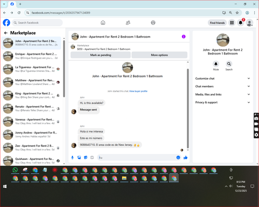259x207 pixels.
Task: Expand Chat members section
Action: [223, 86]
